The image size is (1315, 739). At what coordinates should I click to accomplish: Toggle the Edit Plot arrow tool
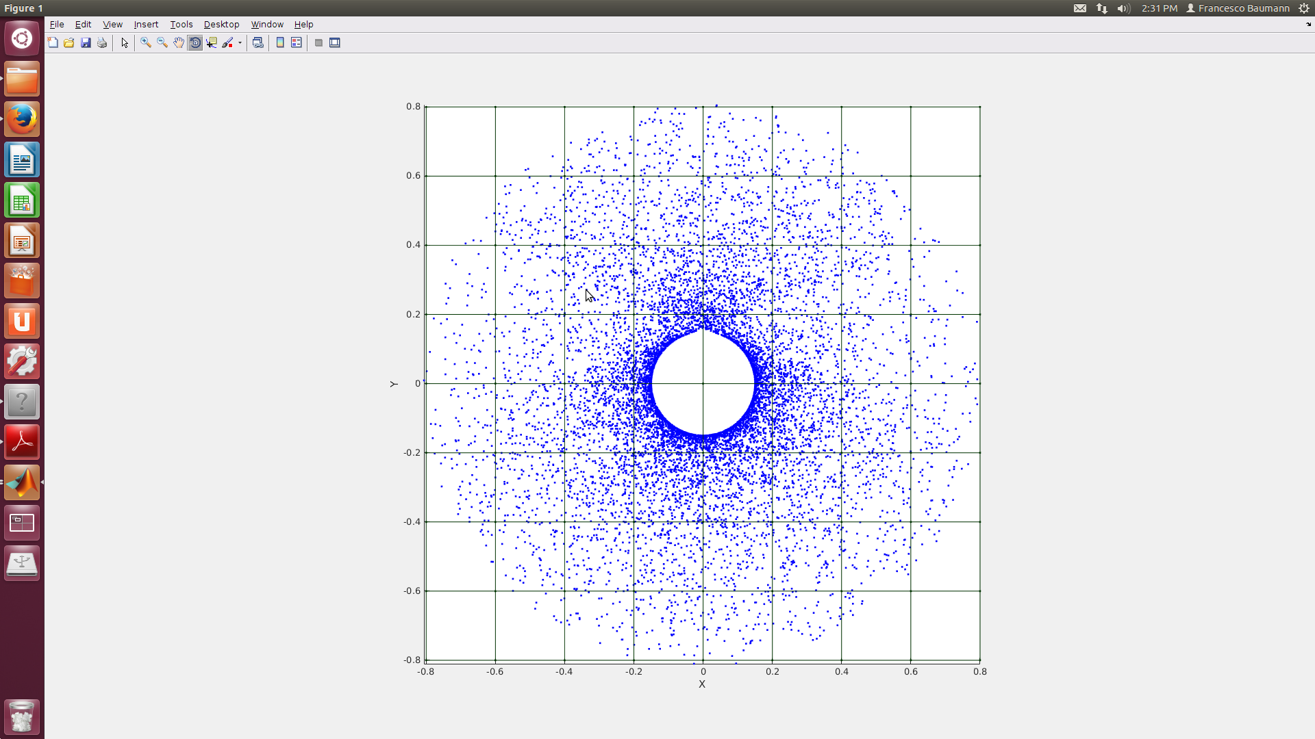(x=125, y=42)
